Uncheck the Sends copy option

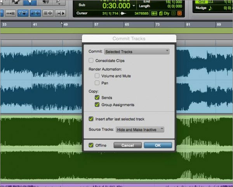tap(97, 98)
